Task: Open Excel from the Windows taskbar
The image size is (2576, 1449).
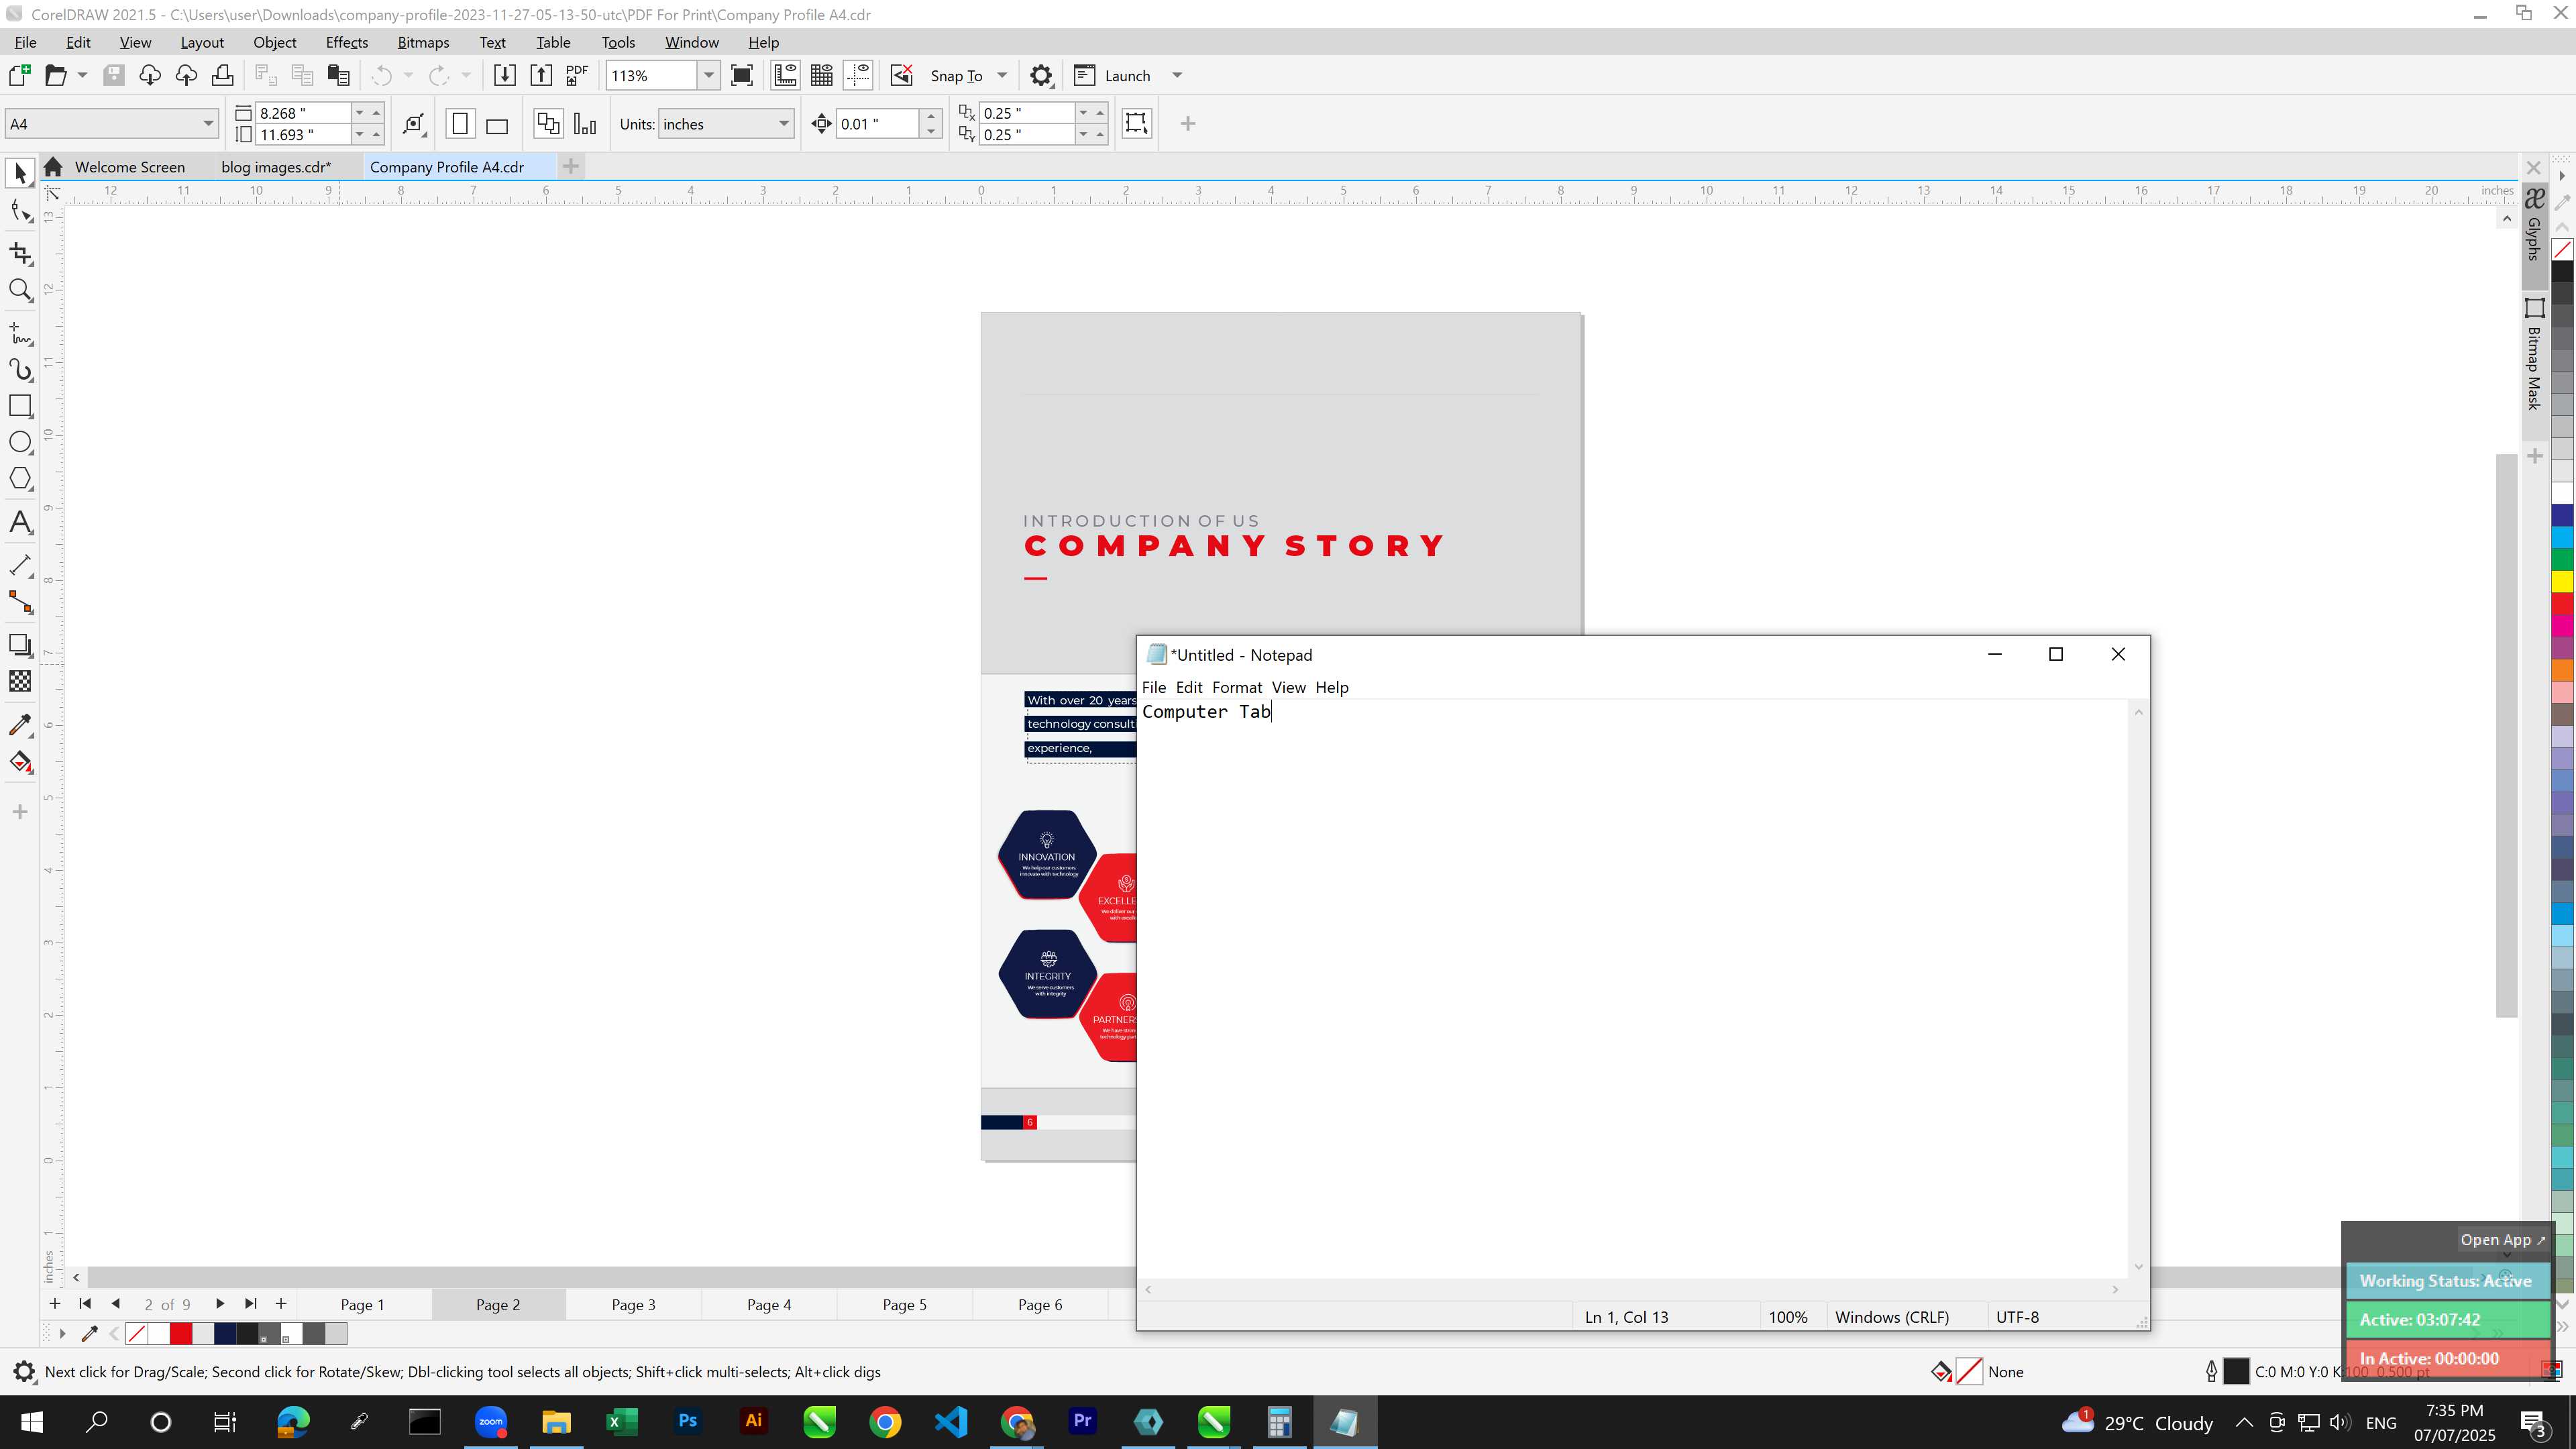Action: click(622, 1423)
